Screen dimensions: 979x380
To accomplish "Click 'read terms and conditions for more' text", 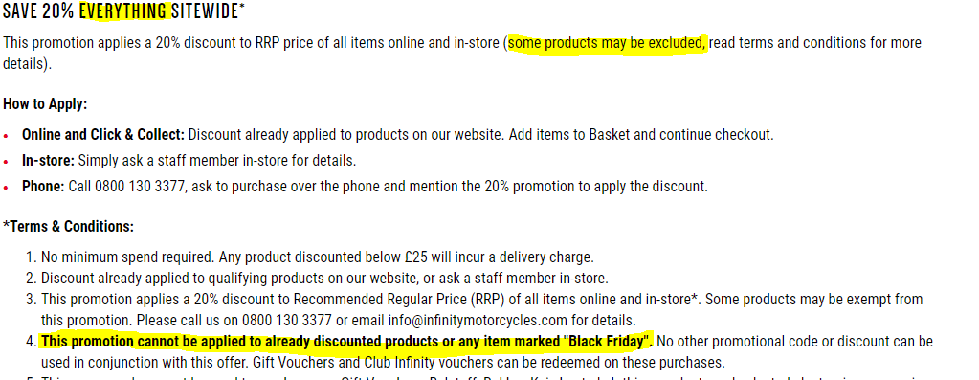I will pyautogui.click(x=814, y=43).
